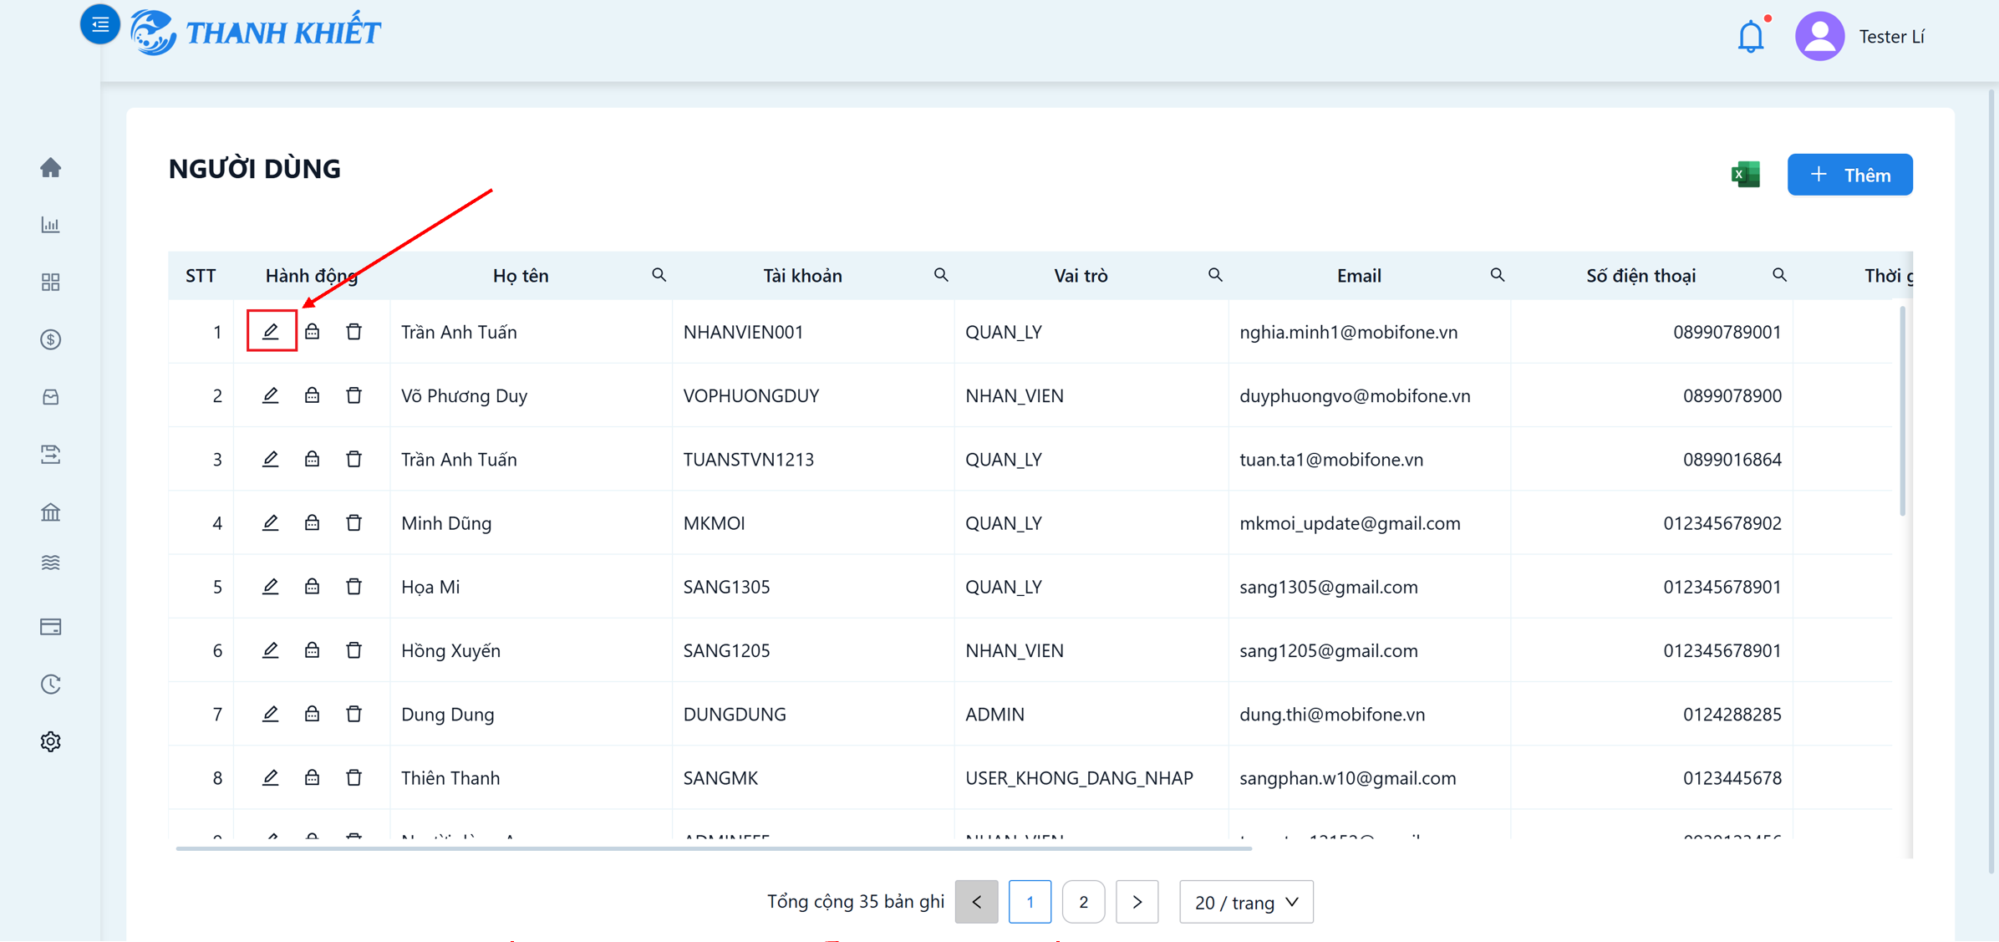
Task: Lock the account SANGMK
Action: pyautogui.click(x=312, y=777)
